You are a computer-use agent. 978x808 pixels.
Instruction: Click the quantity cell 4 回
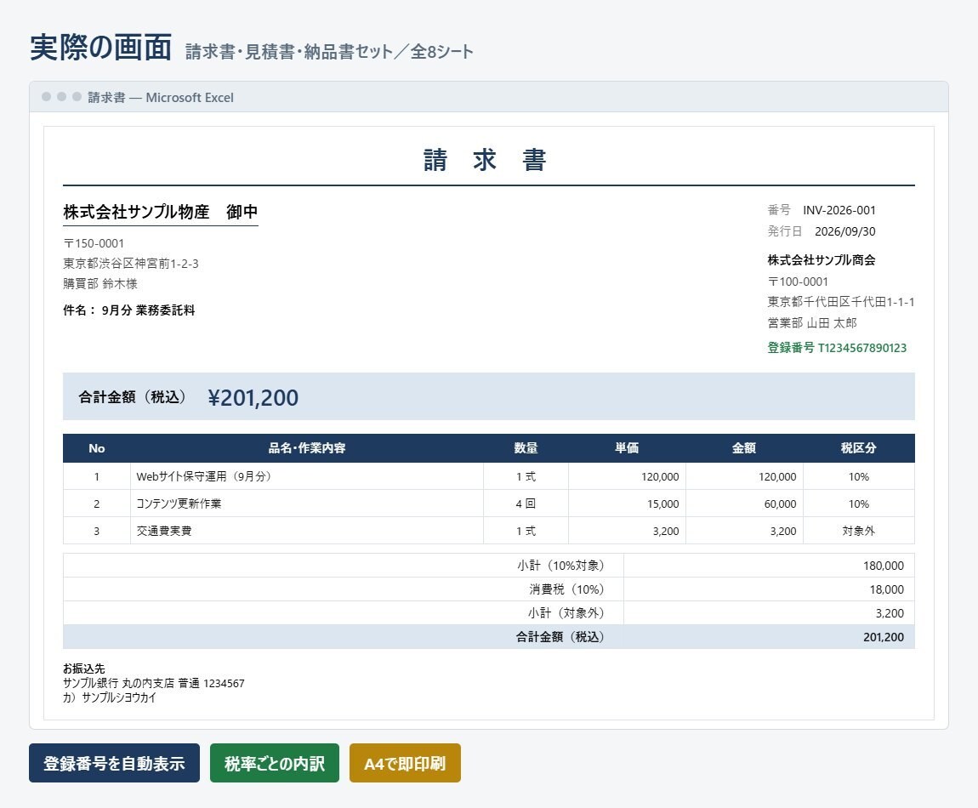click(x=526, y=504)
